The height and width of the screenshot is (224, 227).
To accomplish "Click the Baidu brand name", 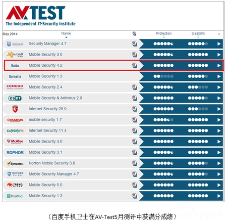I will 15,66.
